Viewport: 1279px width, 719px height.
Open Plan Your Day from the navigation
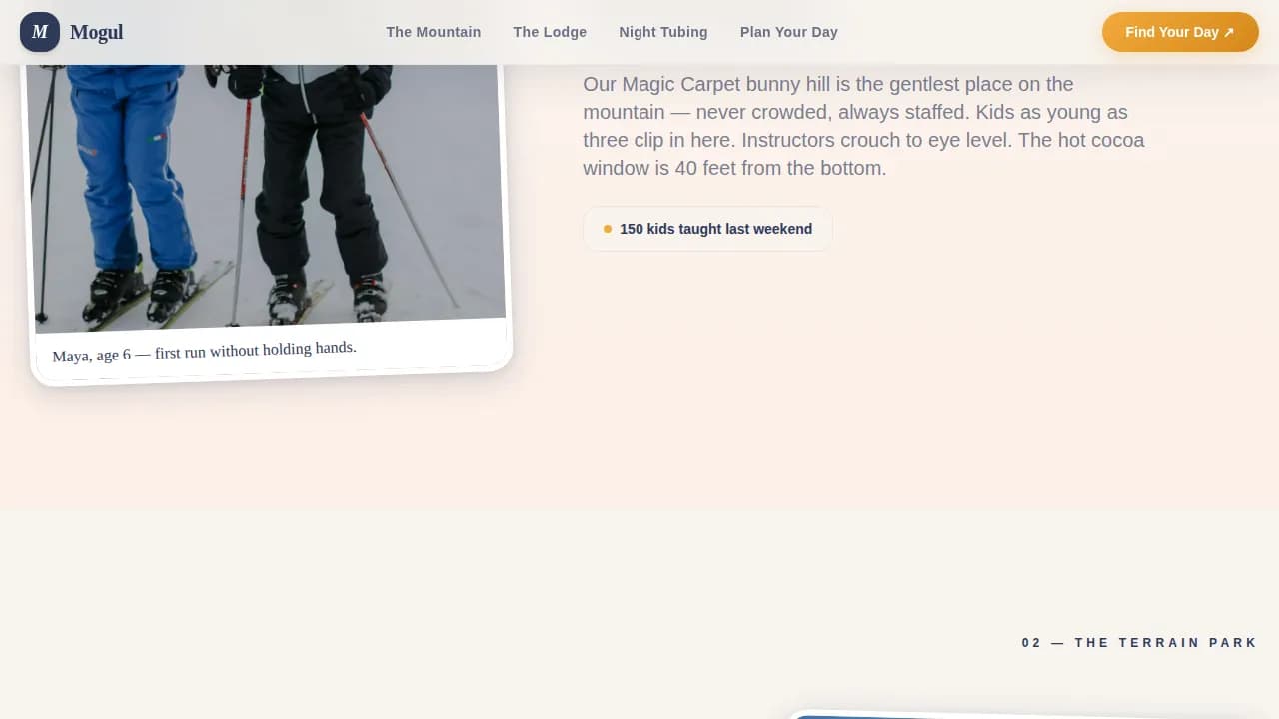click(x=788, y=31)
